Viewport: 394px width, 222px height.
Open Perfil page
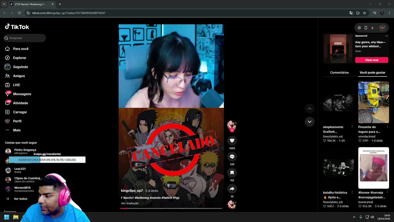(x=17, y=121)
